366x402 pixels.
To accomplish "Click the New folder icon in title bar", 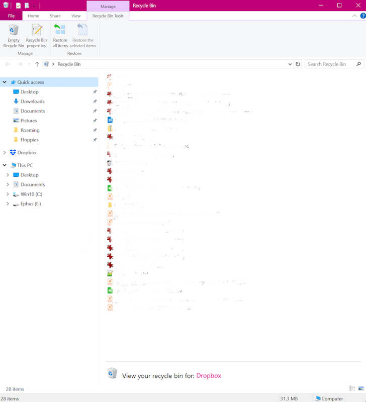I will pos(27,6).
